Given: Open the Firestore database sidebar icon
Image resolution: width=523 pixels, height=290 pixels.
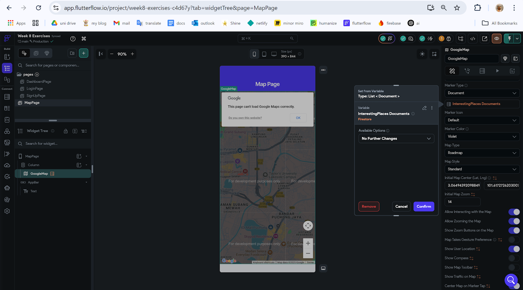Looking at the screenshot, I should tap(7, 97).
